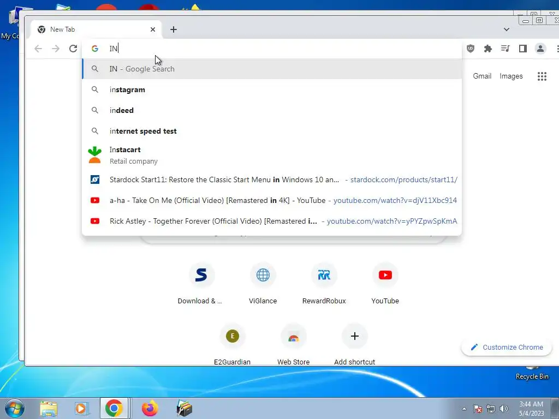Open the Gmail link
Screen dimensions: 559x419
(x=482, y=76)
